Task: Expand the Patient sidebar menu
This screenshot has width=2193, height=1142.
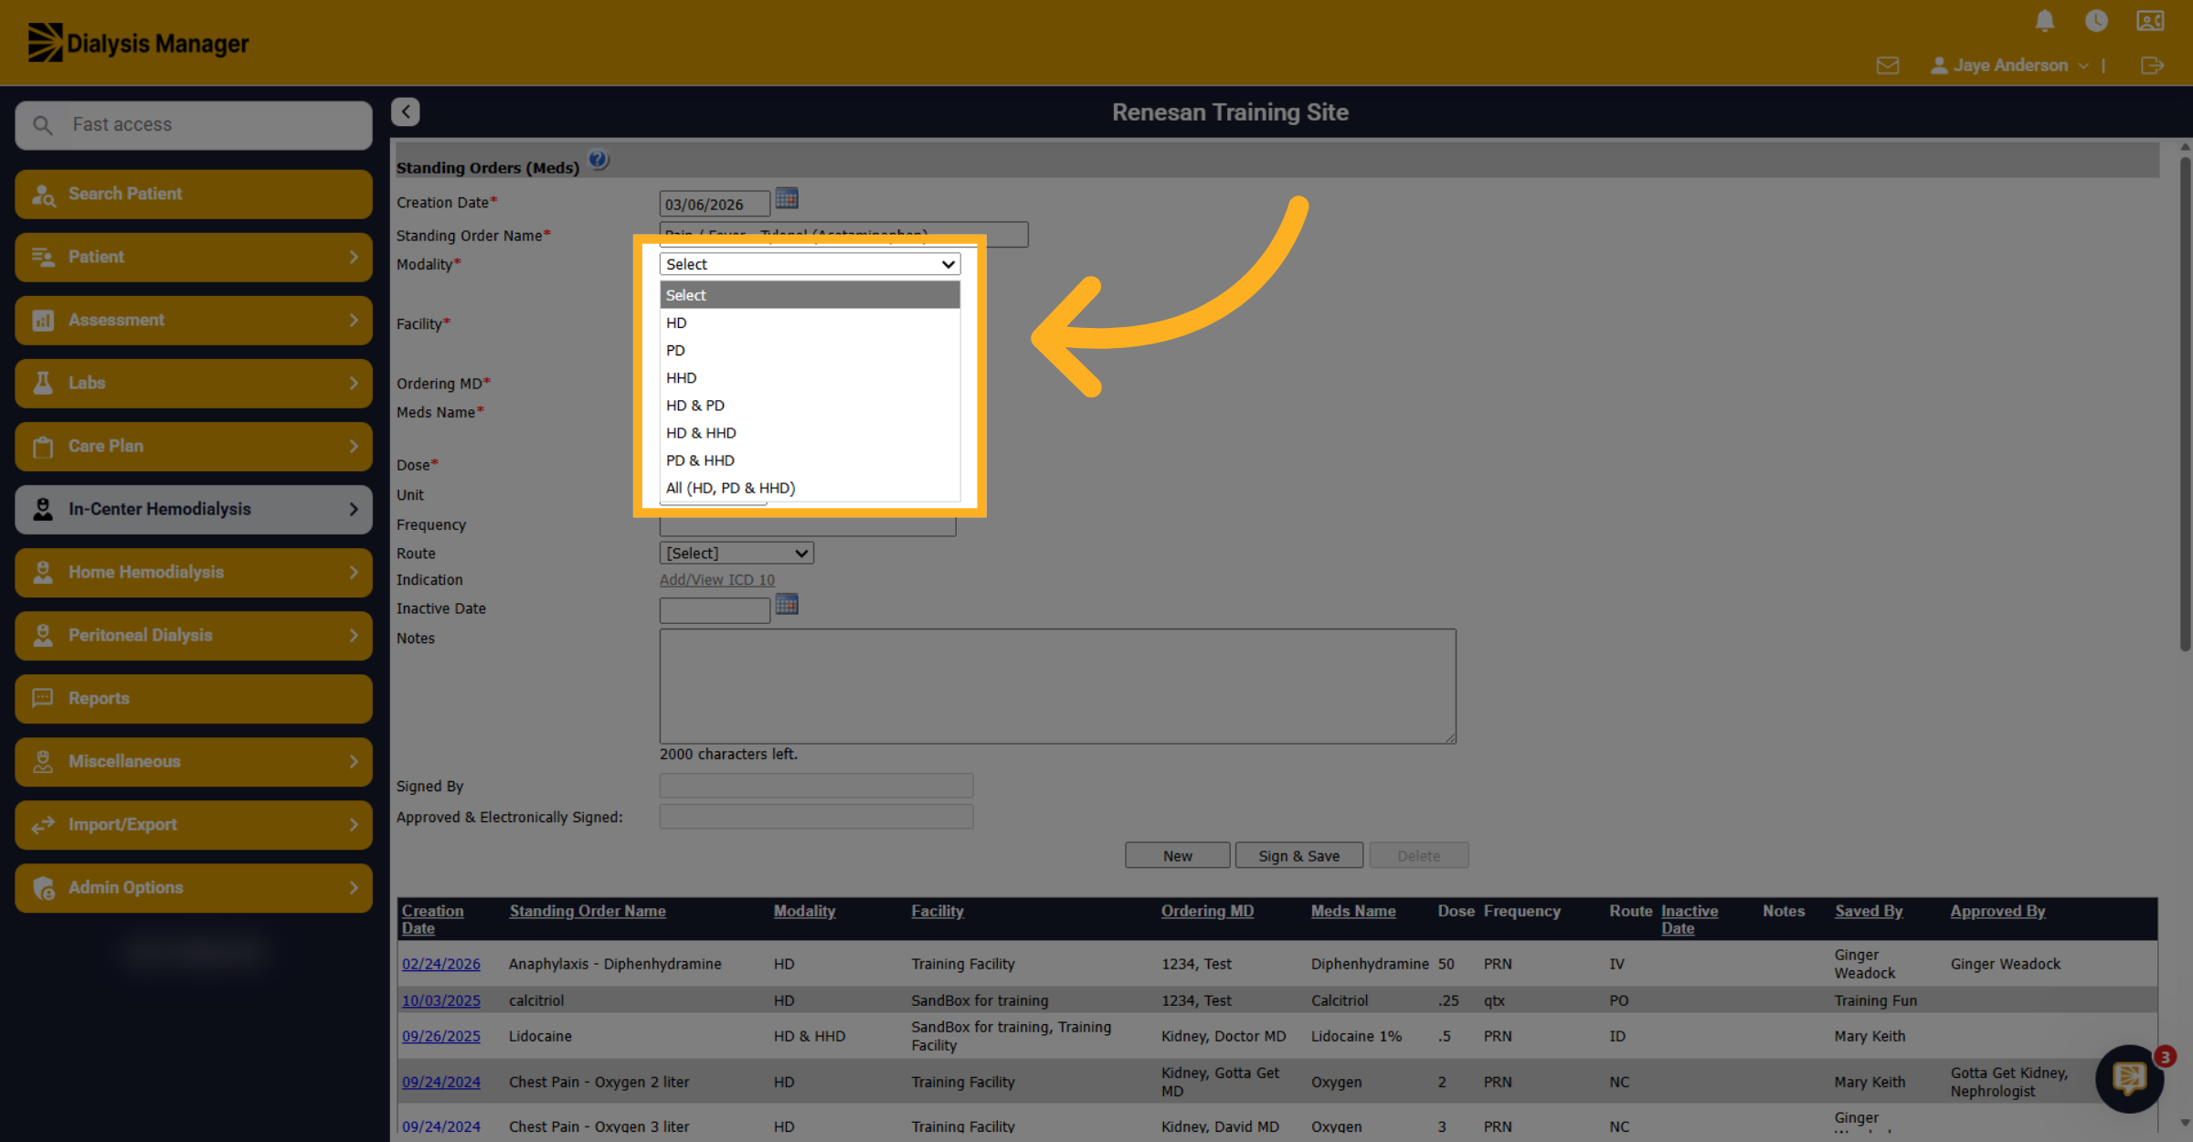Action: point(194,257)
